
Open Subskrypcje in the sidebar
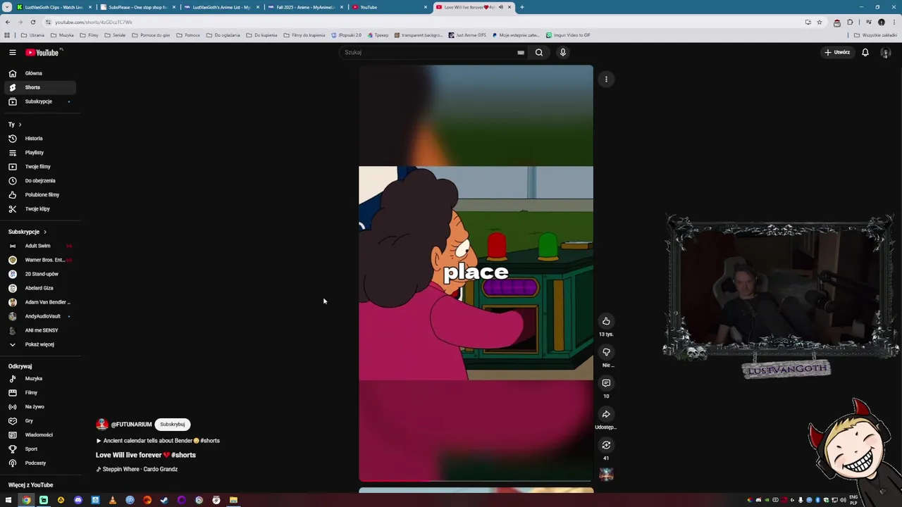tap(39, 101)
